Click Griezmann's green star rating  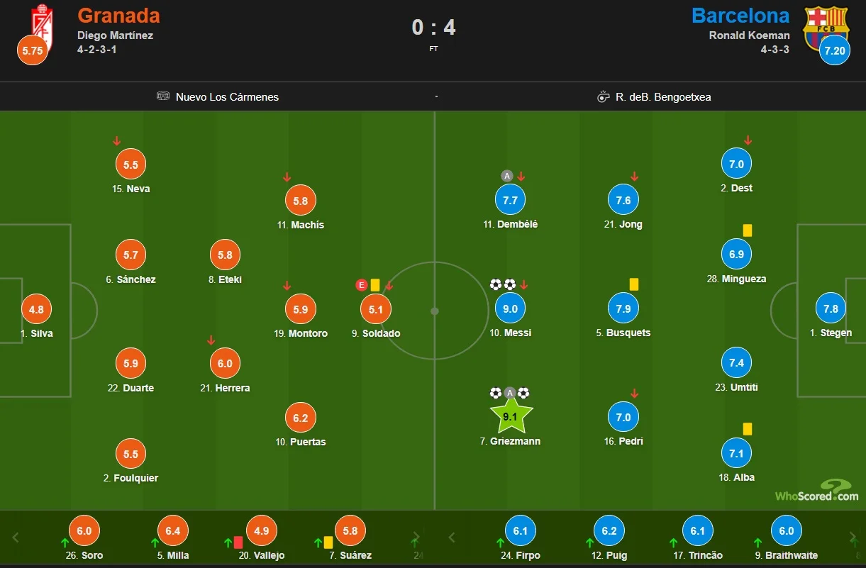[x=511, y=417]
